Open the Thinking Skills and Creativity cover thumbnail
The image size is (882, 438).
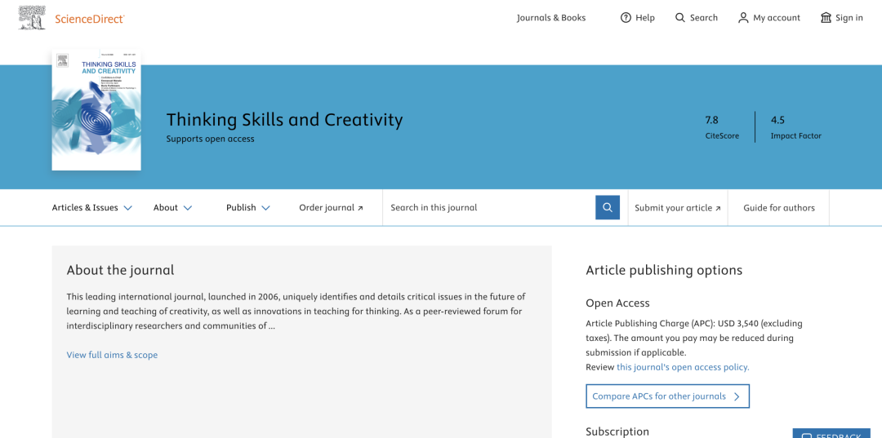(x=96, y=110)
